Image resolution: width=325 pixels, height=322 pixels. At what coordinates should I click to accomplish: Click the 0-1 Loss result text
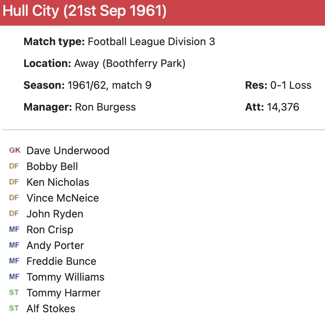290,85
